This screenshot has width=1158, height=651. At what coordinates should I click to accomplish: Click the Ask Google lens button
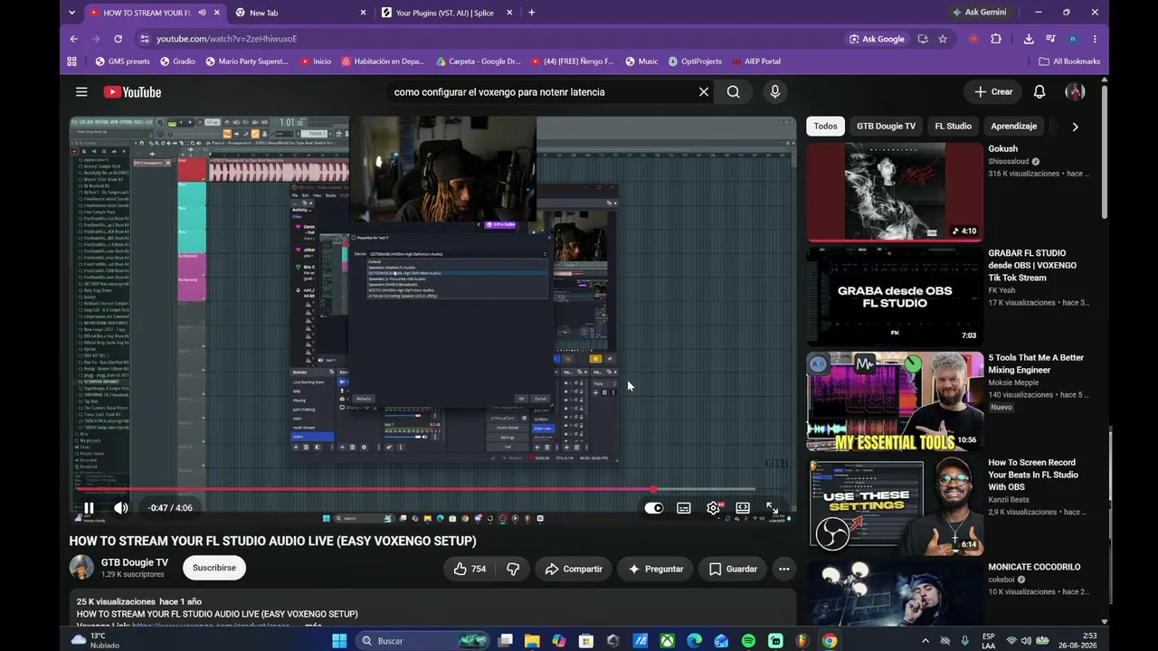click(878, 39)
